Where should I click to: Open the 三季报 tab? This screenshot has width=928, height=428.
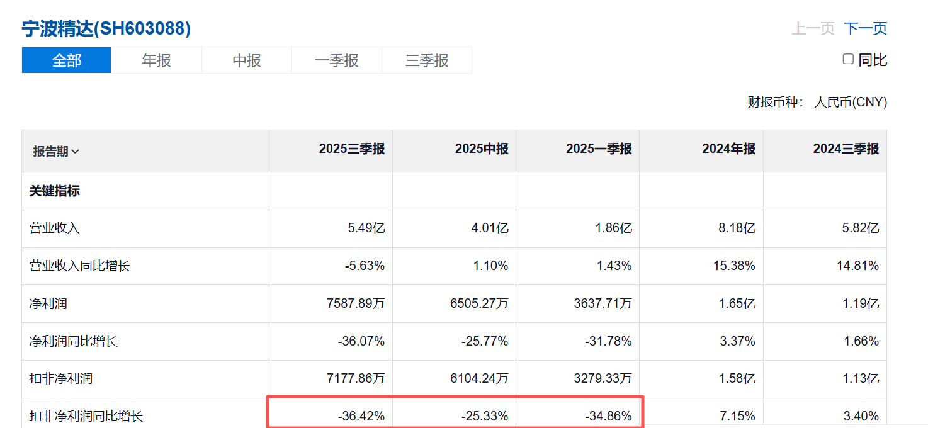pos(427,60)
